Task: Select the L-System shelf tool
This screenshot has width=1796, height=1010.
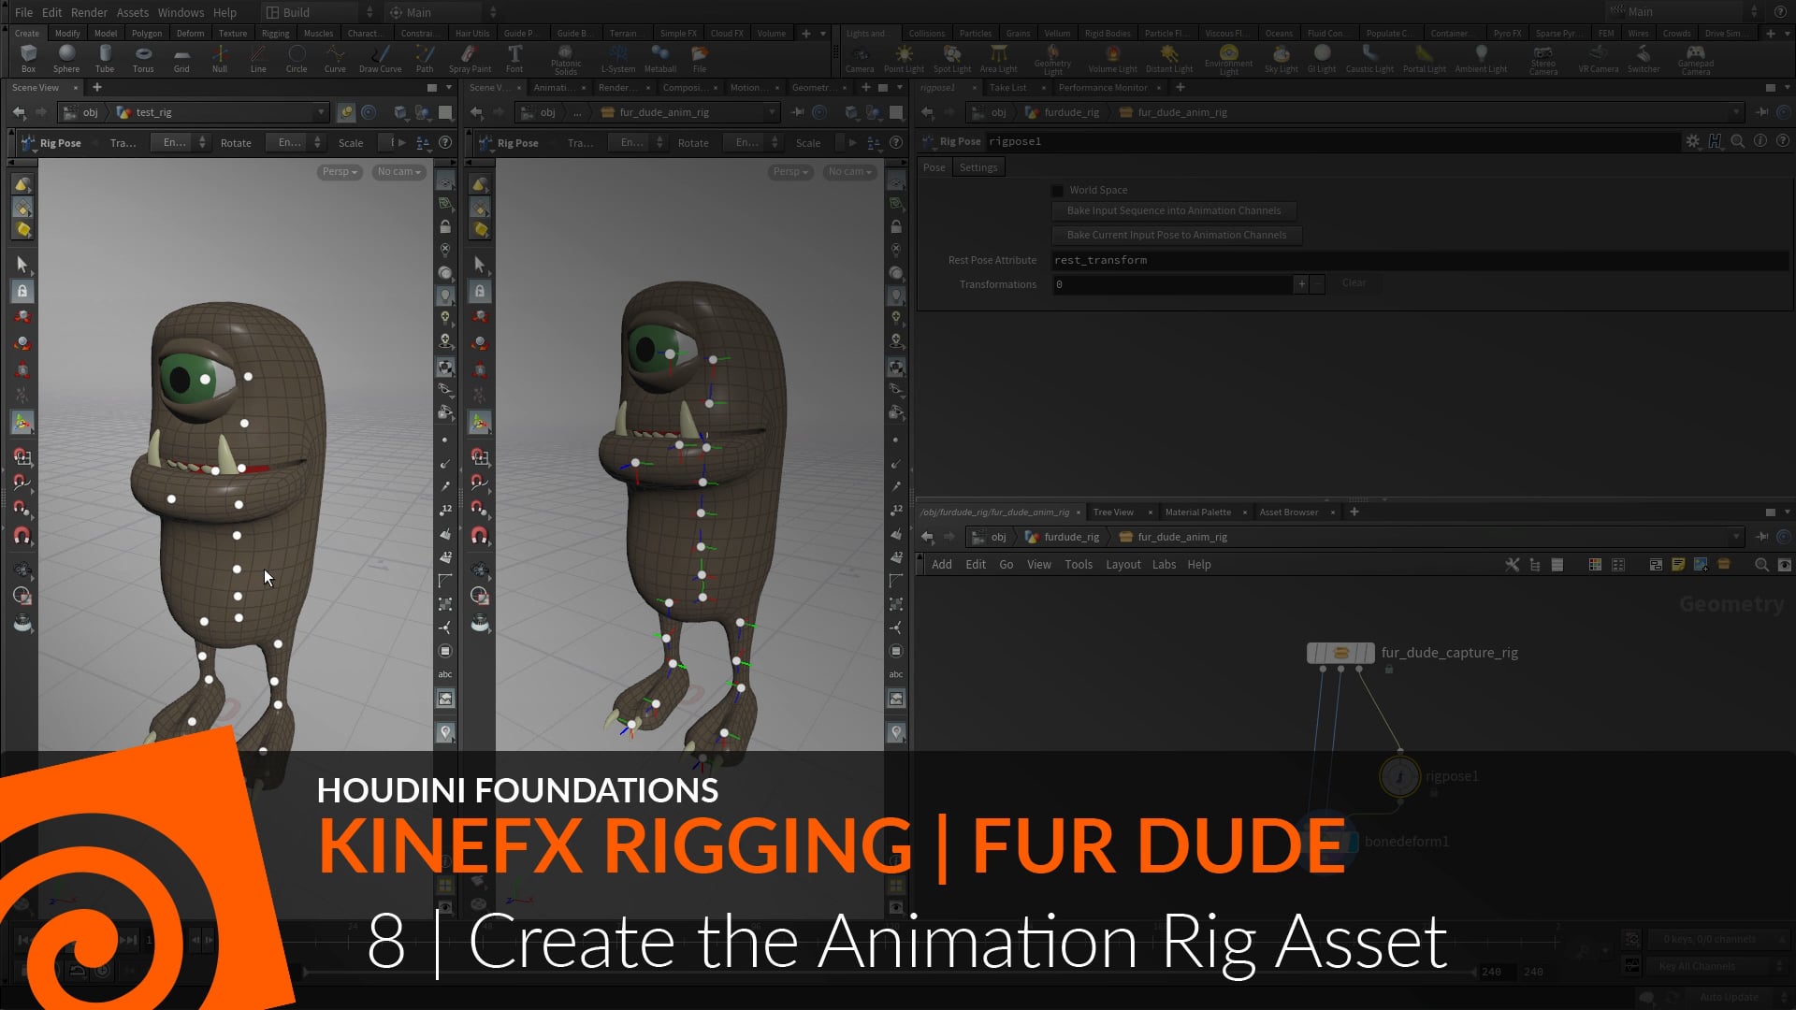Action: tap(618, 58)
